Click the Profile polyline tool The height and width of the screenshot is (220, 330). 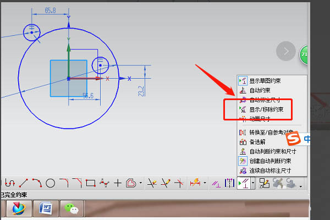coord(10,183)
